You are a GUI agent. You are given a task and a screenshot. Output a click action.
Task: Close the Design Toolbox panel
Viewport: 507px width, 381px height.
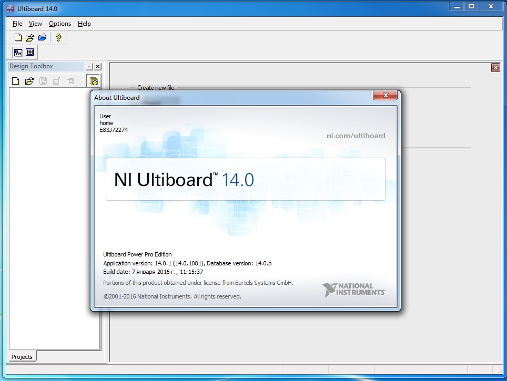(x=98, y=67)
